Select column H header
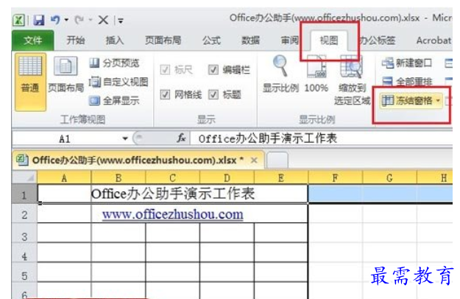 pyautogui.click(x=435, y=177)
